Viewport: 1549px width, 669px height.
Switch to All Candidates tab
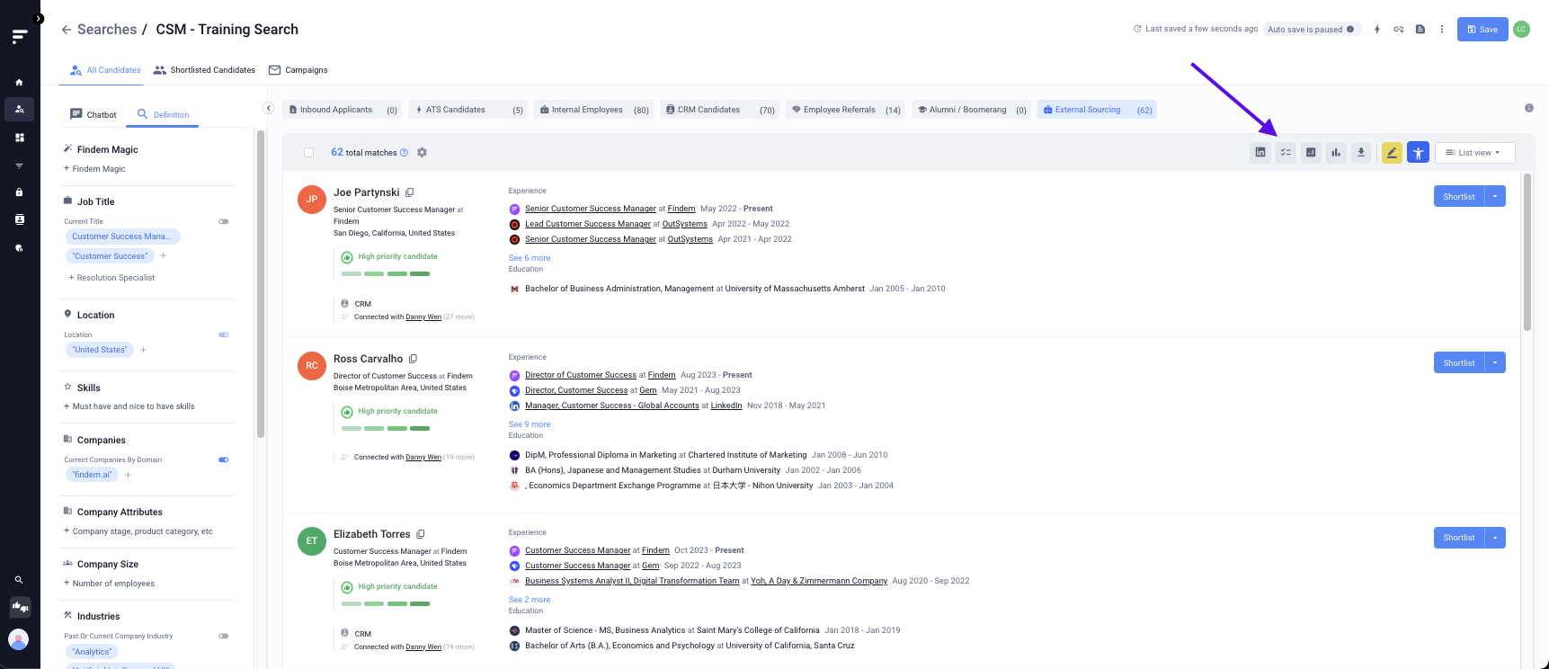(105, 70)
